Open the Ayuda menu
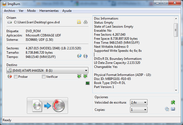The image size is (183, 125). 67,11
